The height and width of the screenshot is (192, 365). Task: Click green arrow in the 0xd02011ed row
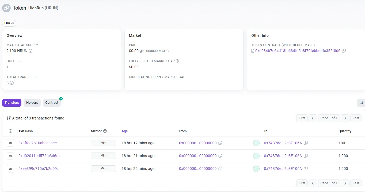(256, 156)
